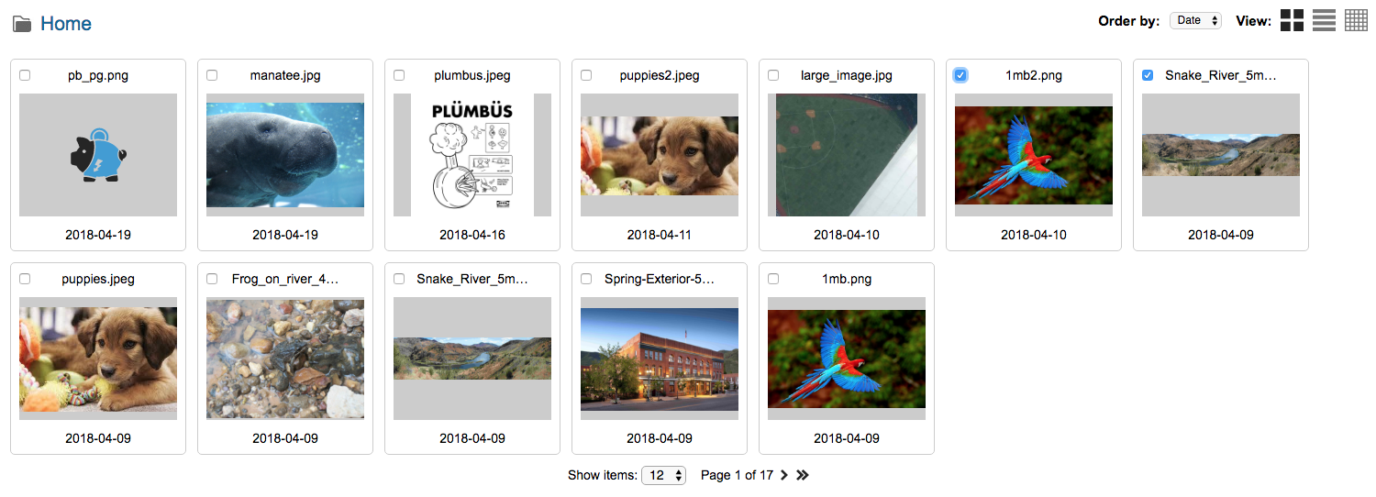Switch to small grid view icon

[x=1356, y=20]
